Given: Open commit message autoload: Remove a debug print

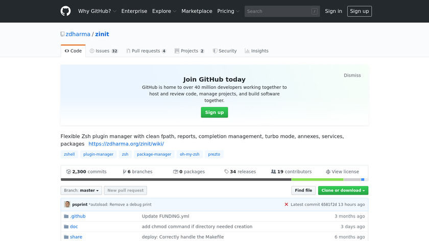Looking at the screenshot, I should click(x=120, y=204).
